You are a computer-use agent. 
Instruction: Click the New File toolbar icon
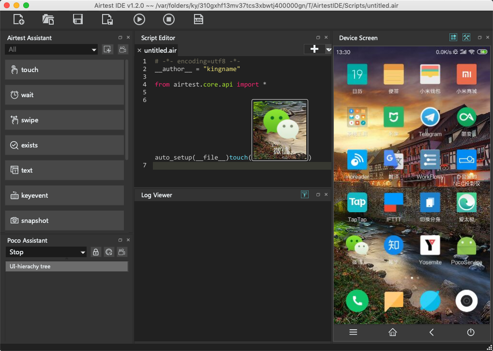19,19
